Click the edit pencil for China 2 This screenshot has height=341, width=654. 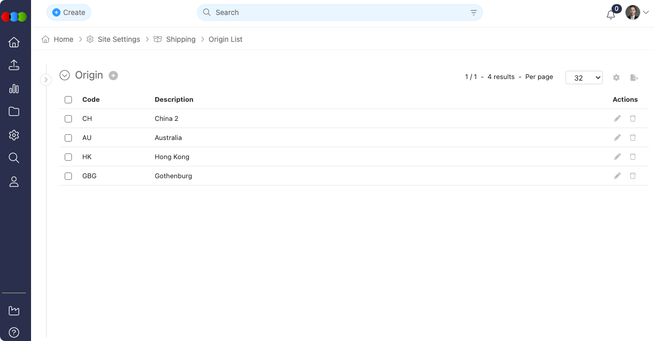click(x=617, y=119)
